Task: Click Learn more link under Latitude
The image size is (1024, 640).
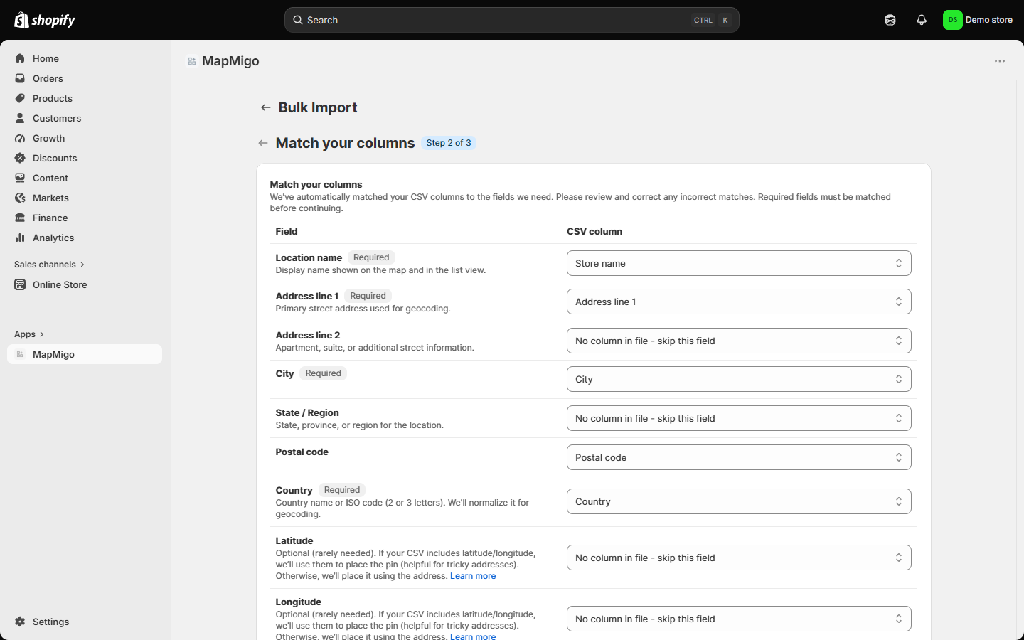Action: [x=473, y=576]
